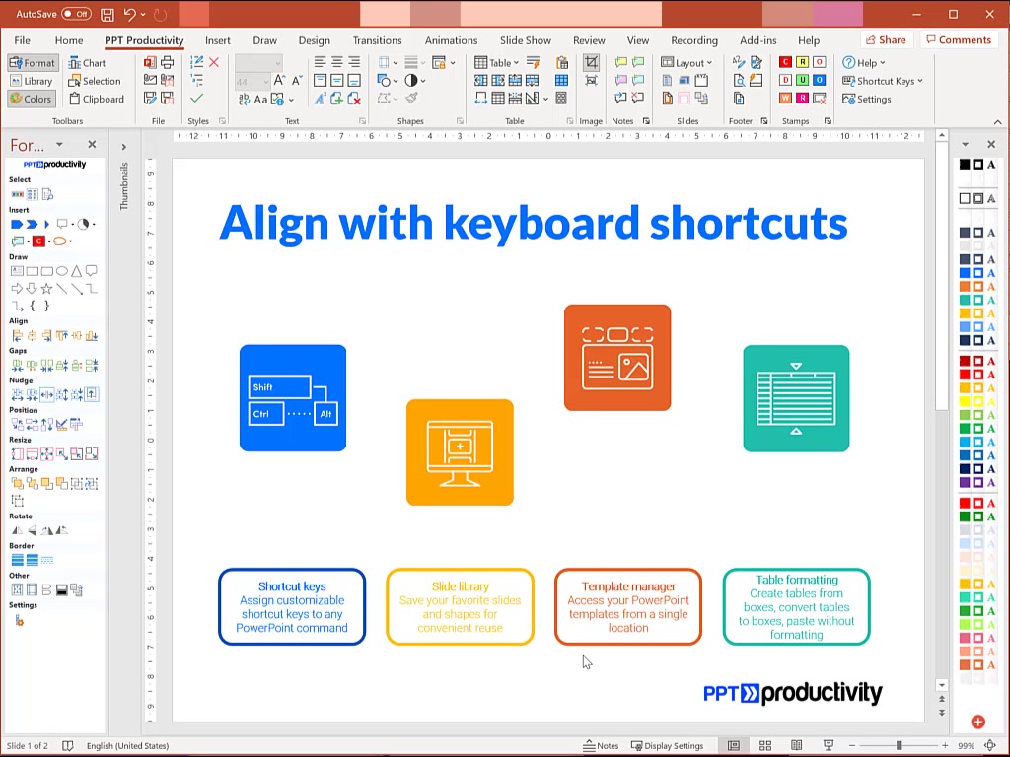Click the Center text alignment icon
1010x757 pixels.
337,62
